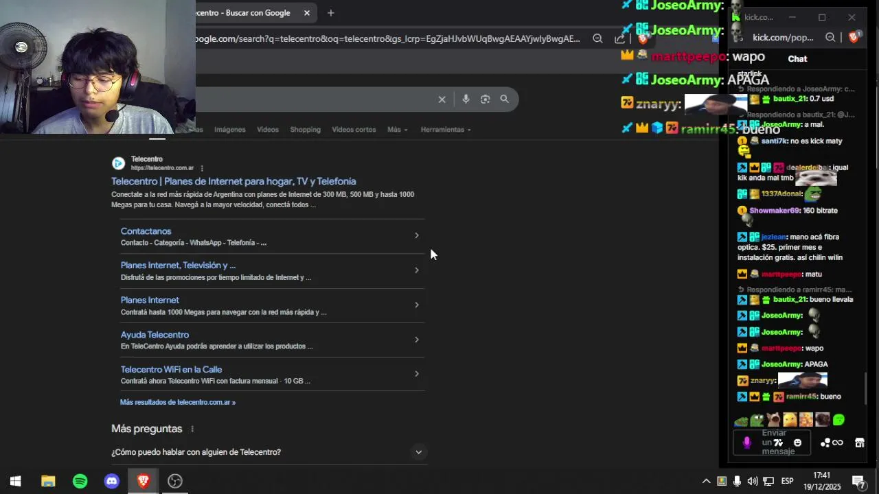Viewport: 879px width, 494px height.
Task: Open zoom indicator in Google address bar
Action: [x=597, y=38]
